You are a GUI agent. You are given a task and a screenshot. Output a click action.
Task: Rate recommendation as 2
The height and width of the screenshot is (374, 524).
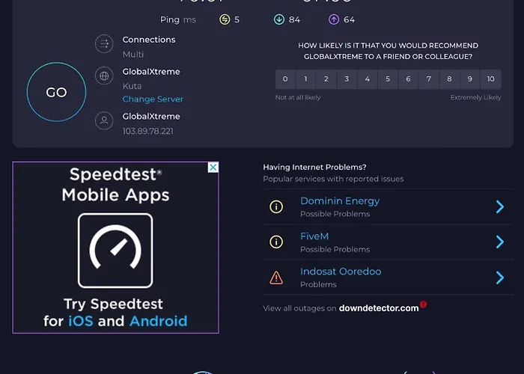point(326,79)
